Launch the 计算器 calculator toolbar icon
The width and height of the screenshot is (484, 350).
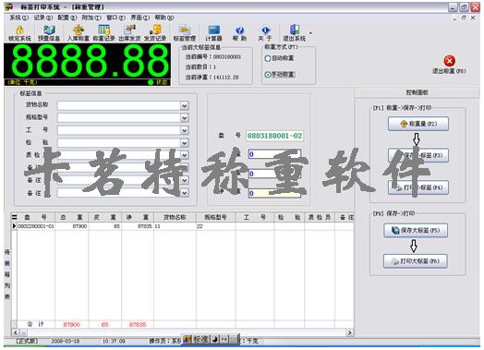click(213, 33)
